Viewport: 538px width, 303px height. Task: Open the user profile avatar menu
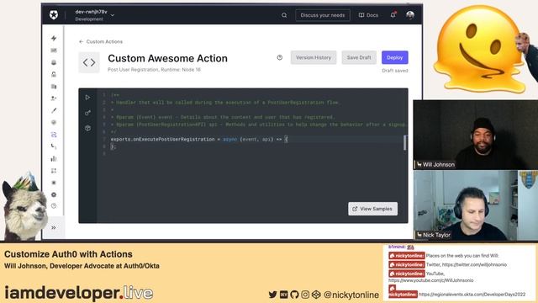click(x=410, y=15)
